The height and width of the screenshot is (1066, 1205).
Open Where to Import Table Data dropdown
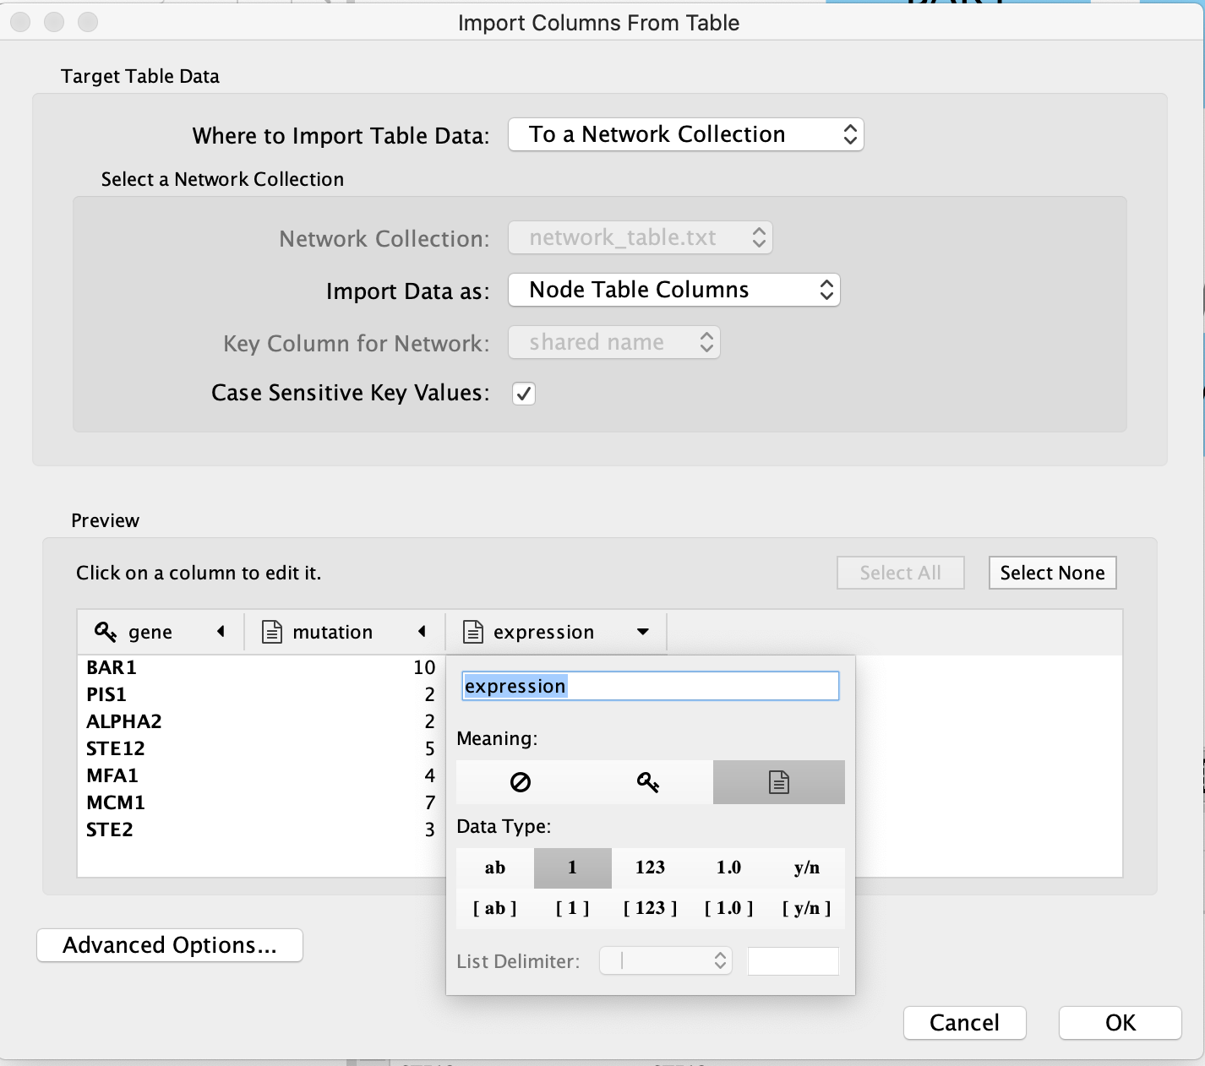[685, 135]
